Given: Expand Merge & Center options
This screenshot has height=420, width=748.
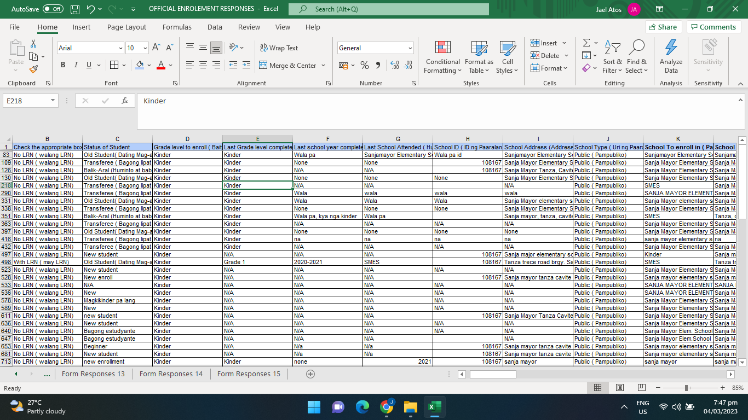Looking at the screenshot, I should coord(323,65).
